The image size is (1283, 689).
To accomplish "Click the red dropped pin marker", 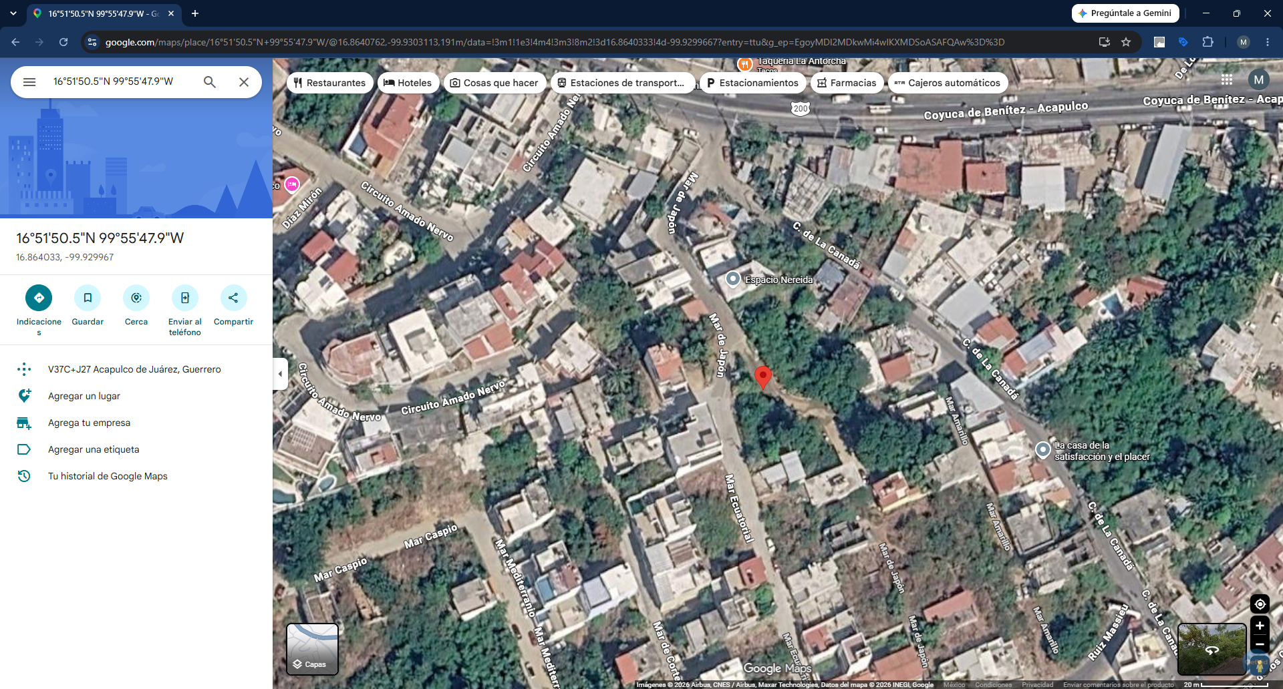I will click(762, 377).
